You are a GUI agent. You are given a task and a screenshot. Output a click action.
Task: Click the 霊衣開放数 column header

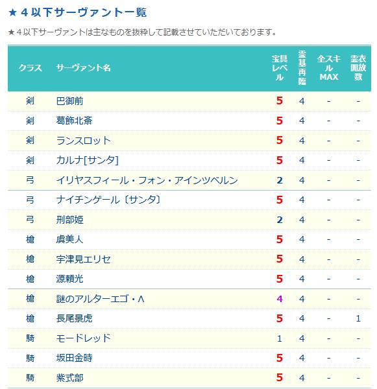[358, 67]
